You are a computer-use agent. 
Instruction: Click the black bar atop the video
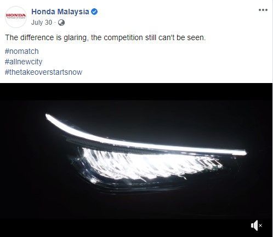[136, 91]
